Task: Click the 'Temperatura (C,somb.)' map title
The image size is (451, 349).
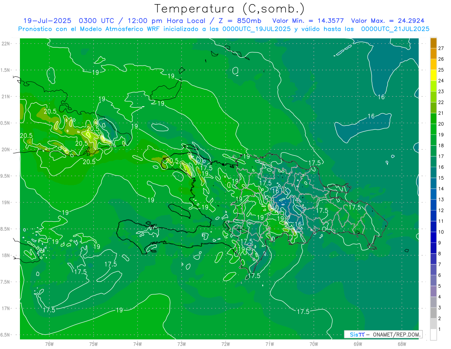Action: 229,9
